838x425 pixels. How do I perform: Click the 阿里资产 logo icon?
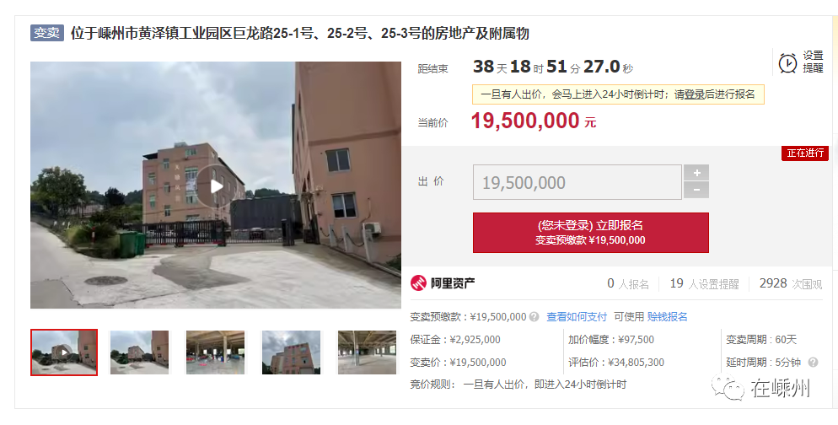(418, 283)
